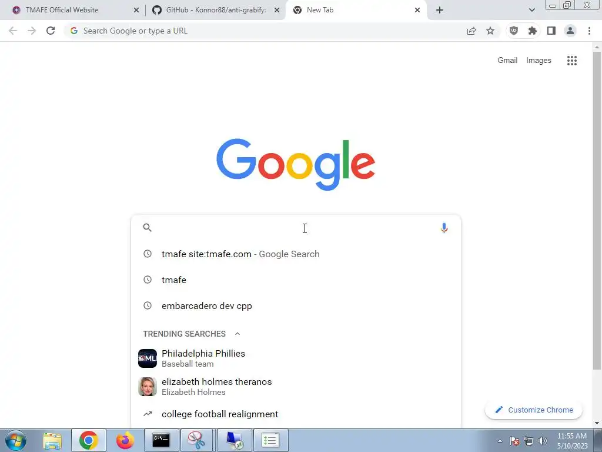602x452 pixels.
Task: Open the clock showing 11:55 AM
Action: 572,441
